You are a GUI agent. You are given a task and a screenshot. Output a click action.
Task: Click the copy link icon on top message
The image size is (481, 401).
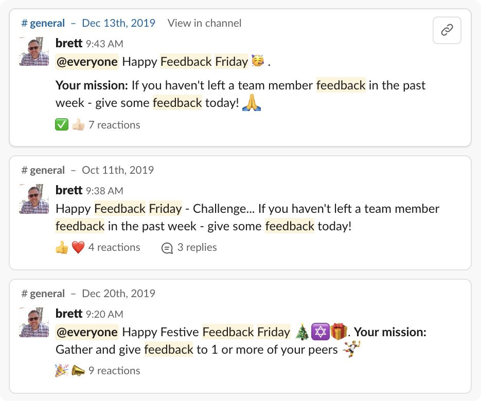tap(447, 30)
